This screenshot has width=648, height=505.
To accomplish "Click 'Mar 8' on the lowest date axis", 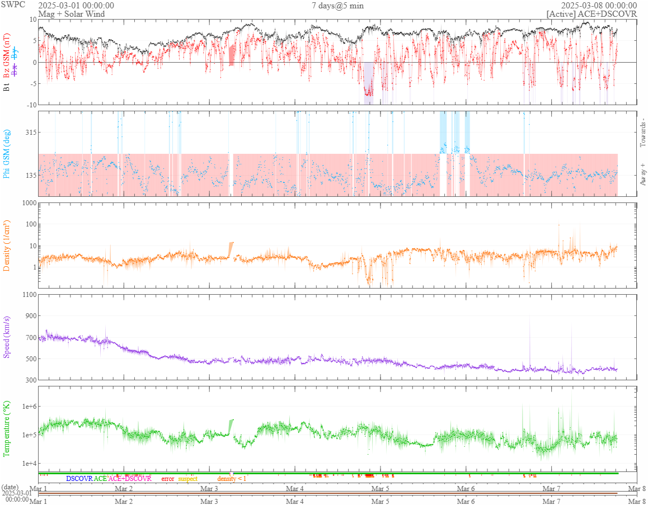I will (x=637, y=502).
